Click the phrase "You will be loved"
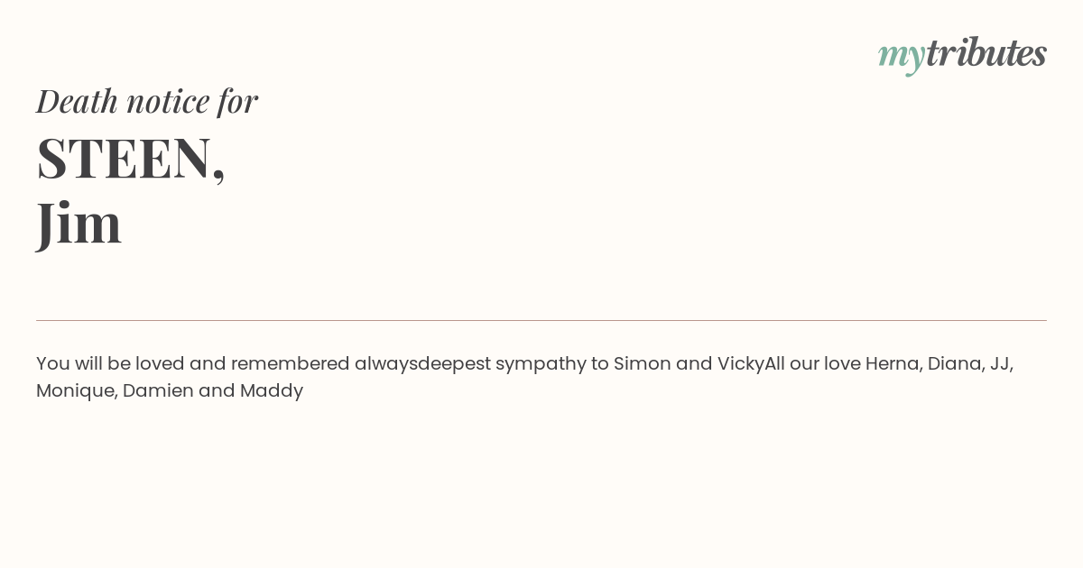The image size is (1083, 568). (x=110, y=363)
